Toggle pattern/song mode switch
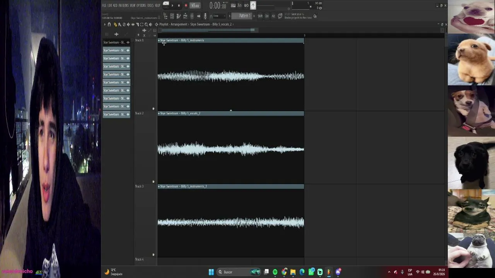This screenshot has height=278, width=495. (166, 5)
